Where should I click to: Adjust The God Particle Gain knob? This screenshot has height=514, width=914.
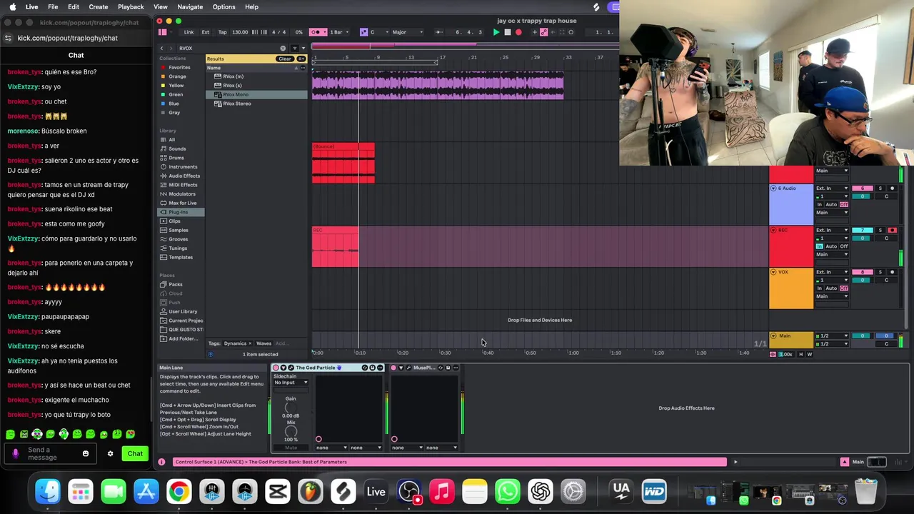[291, 408]
